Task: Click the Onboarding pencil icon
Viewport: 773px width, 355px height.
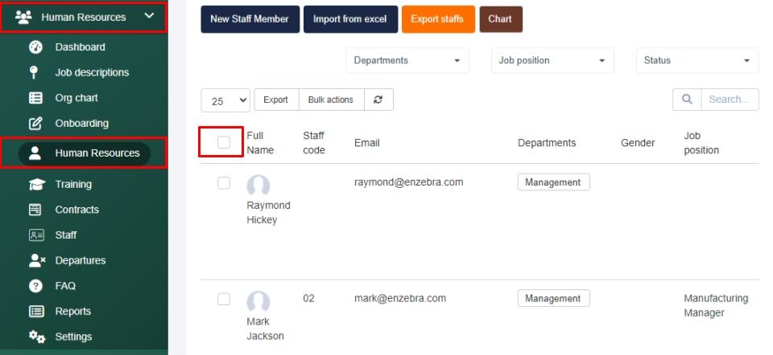Action: (35, 124)
